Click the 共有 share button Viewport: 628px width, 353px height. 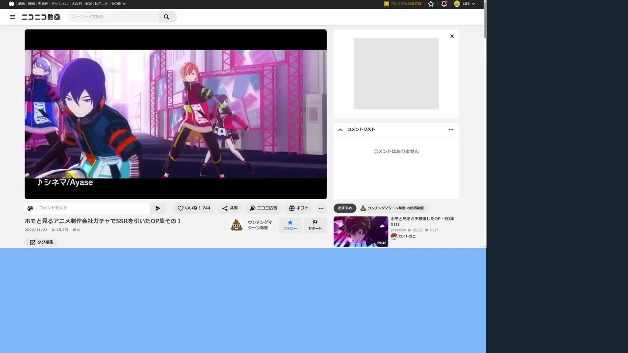[230, 208]
